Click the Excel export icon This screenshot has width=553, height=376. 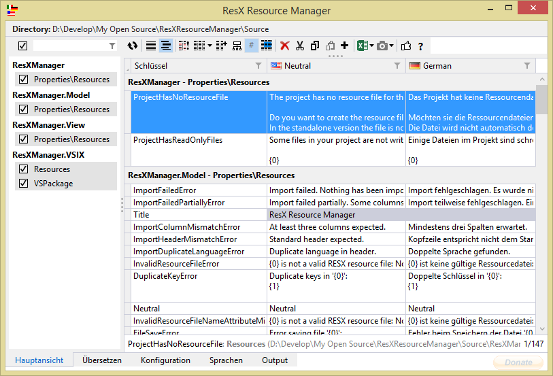362,46
